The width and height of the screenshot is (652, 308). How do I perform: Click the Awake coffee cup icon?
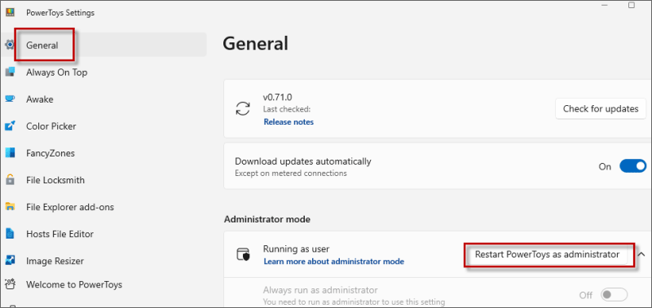[10, 99]
